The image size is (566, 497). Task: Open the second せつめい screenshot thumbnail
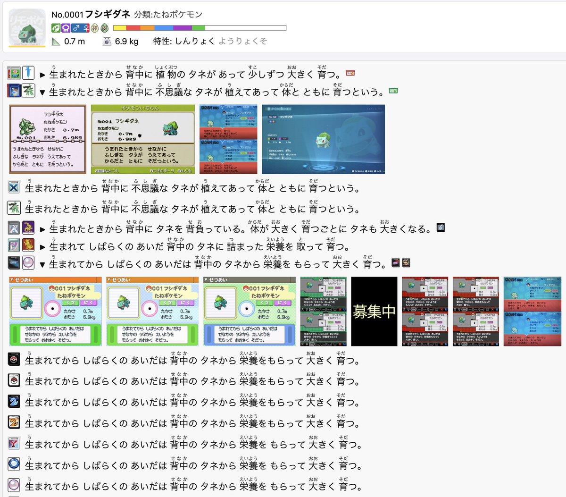click(x=153, y=312)
